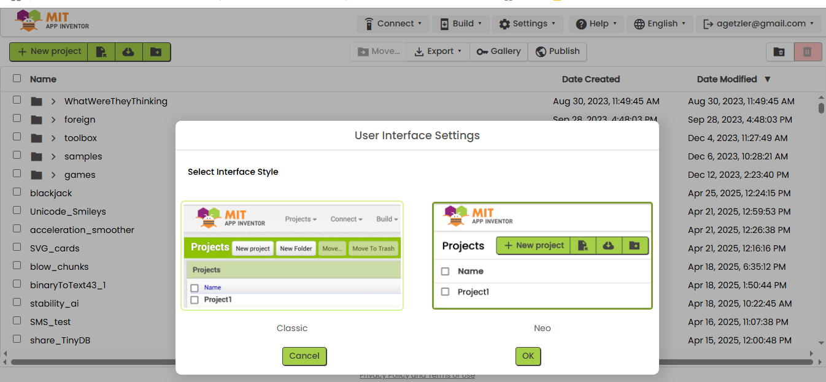826x382 pixels.
Task: Check the blackjack project checkbox
Action: [17, 192]
